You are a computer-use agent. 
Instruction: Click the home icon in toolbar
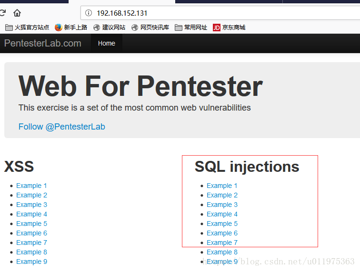(17, 13)
